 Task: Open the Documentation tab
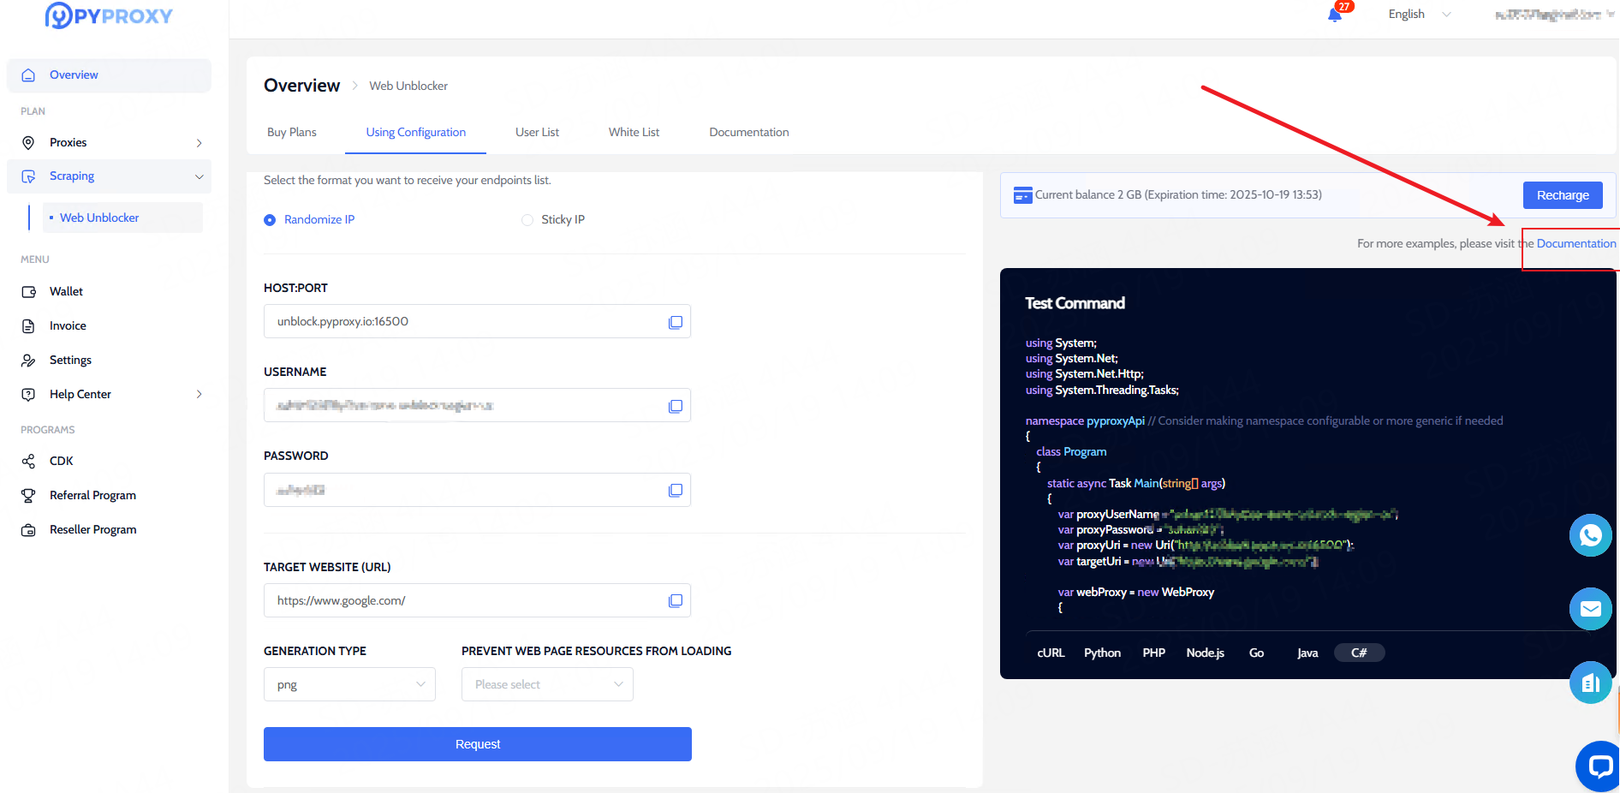click(749, 133)
